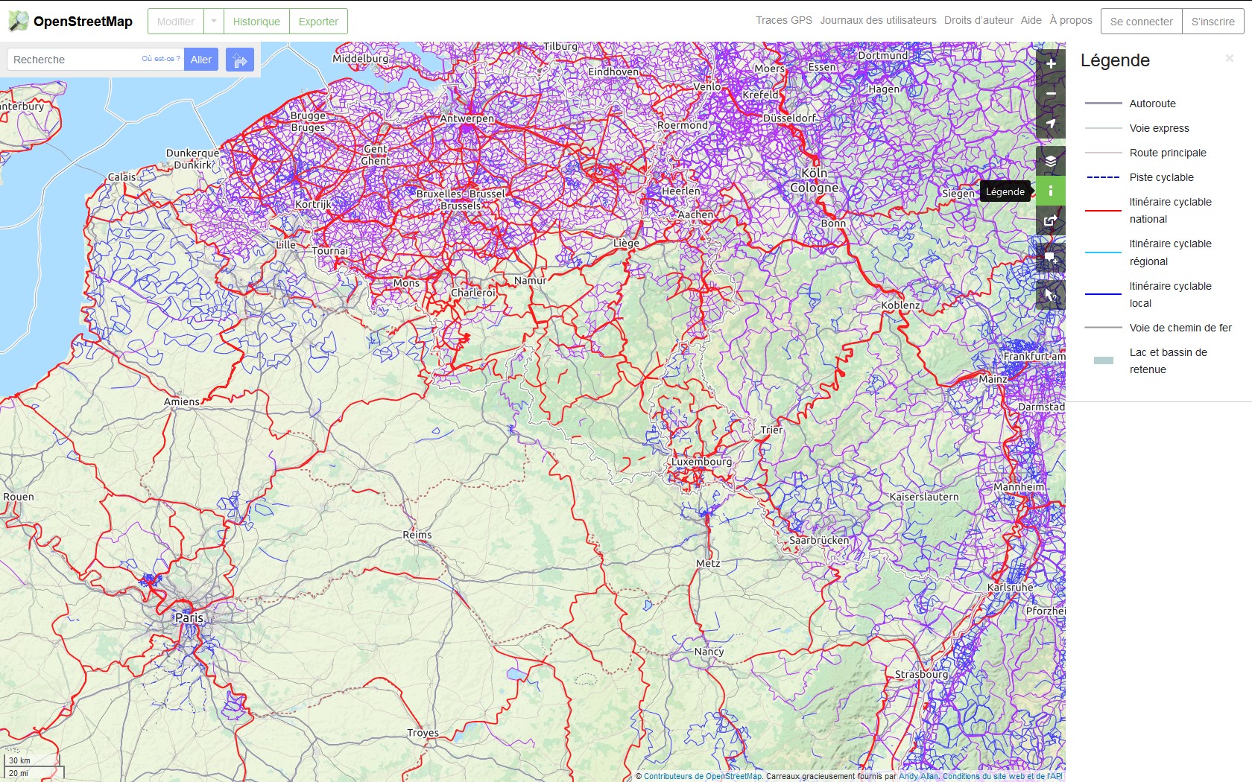Click the Koblenz label on the map
This screenshot has height=782, width=1252.
click(x=900, y=305)
